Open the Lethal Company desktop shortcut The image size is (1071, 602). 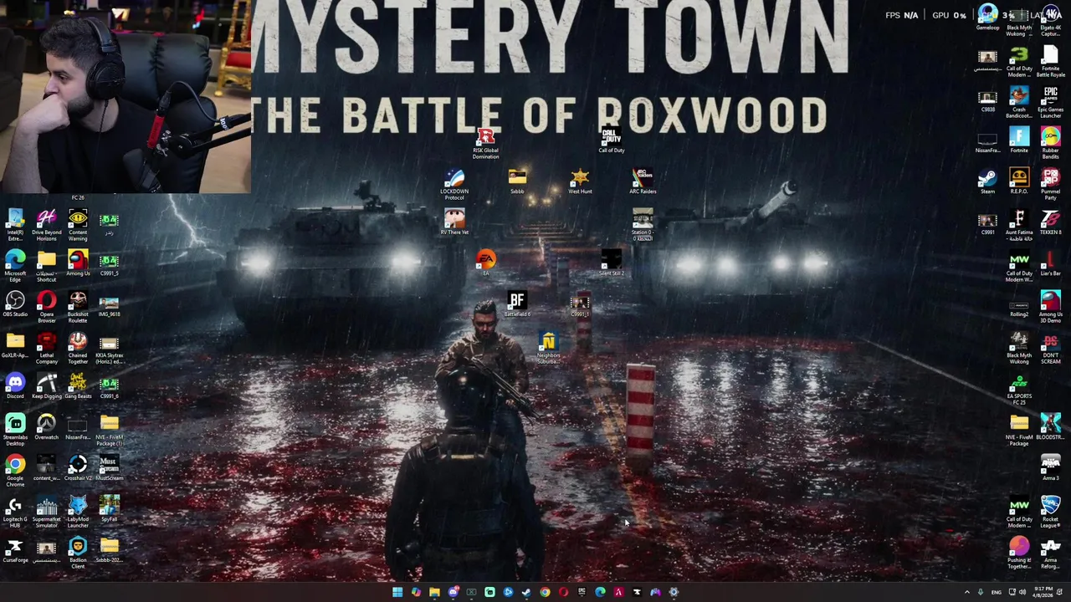(x=46, y=349)
